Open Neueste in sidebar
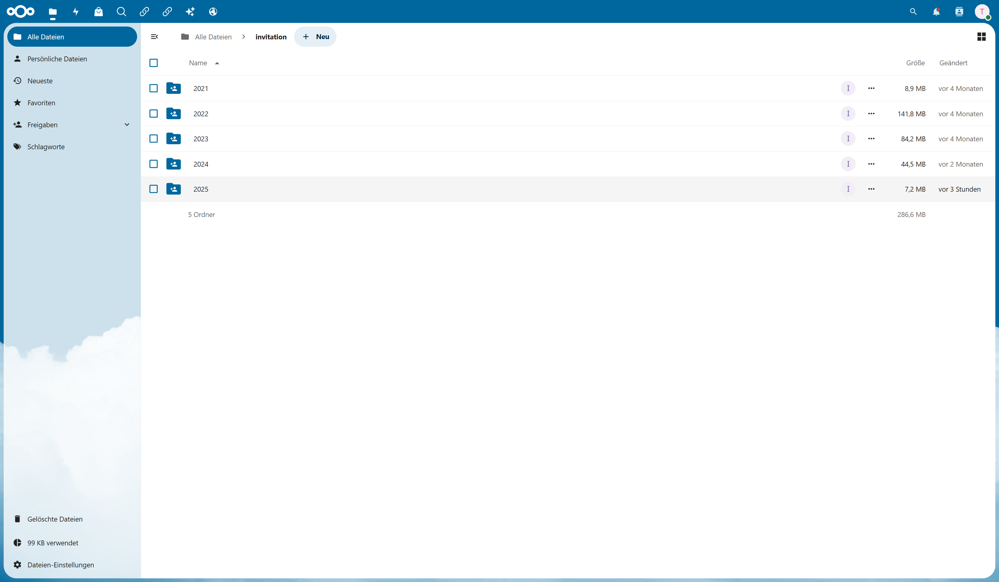999x582 pixels. (x=72, y=81)
